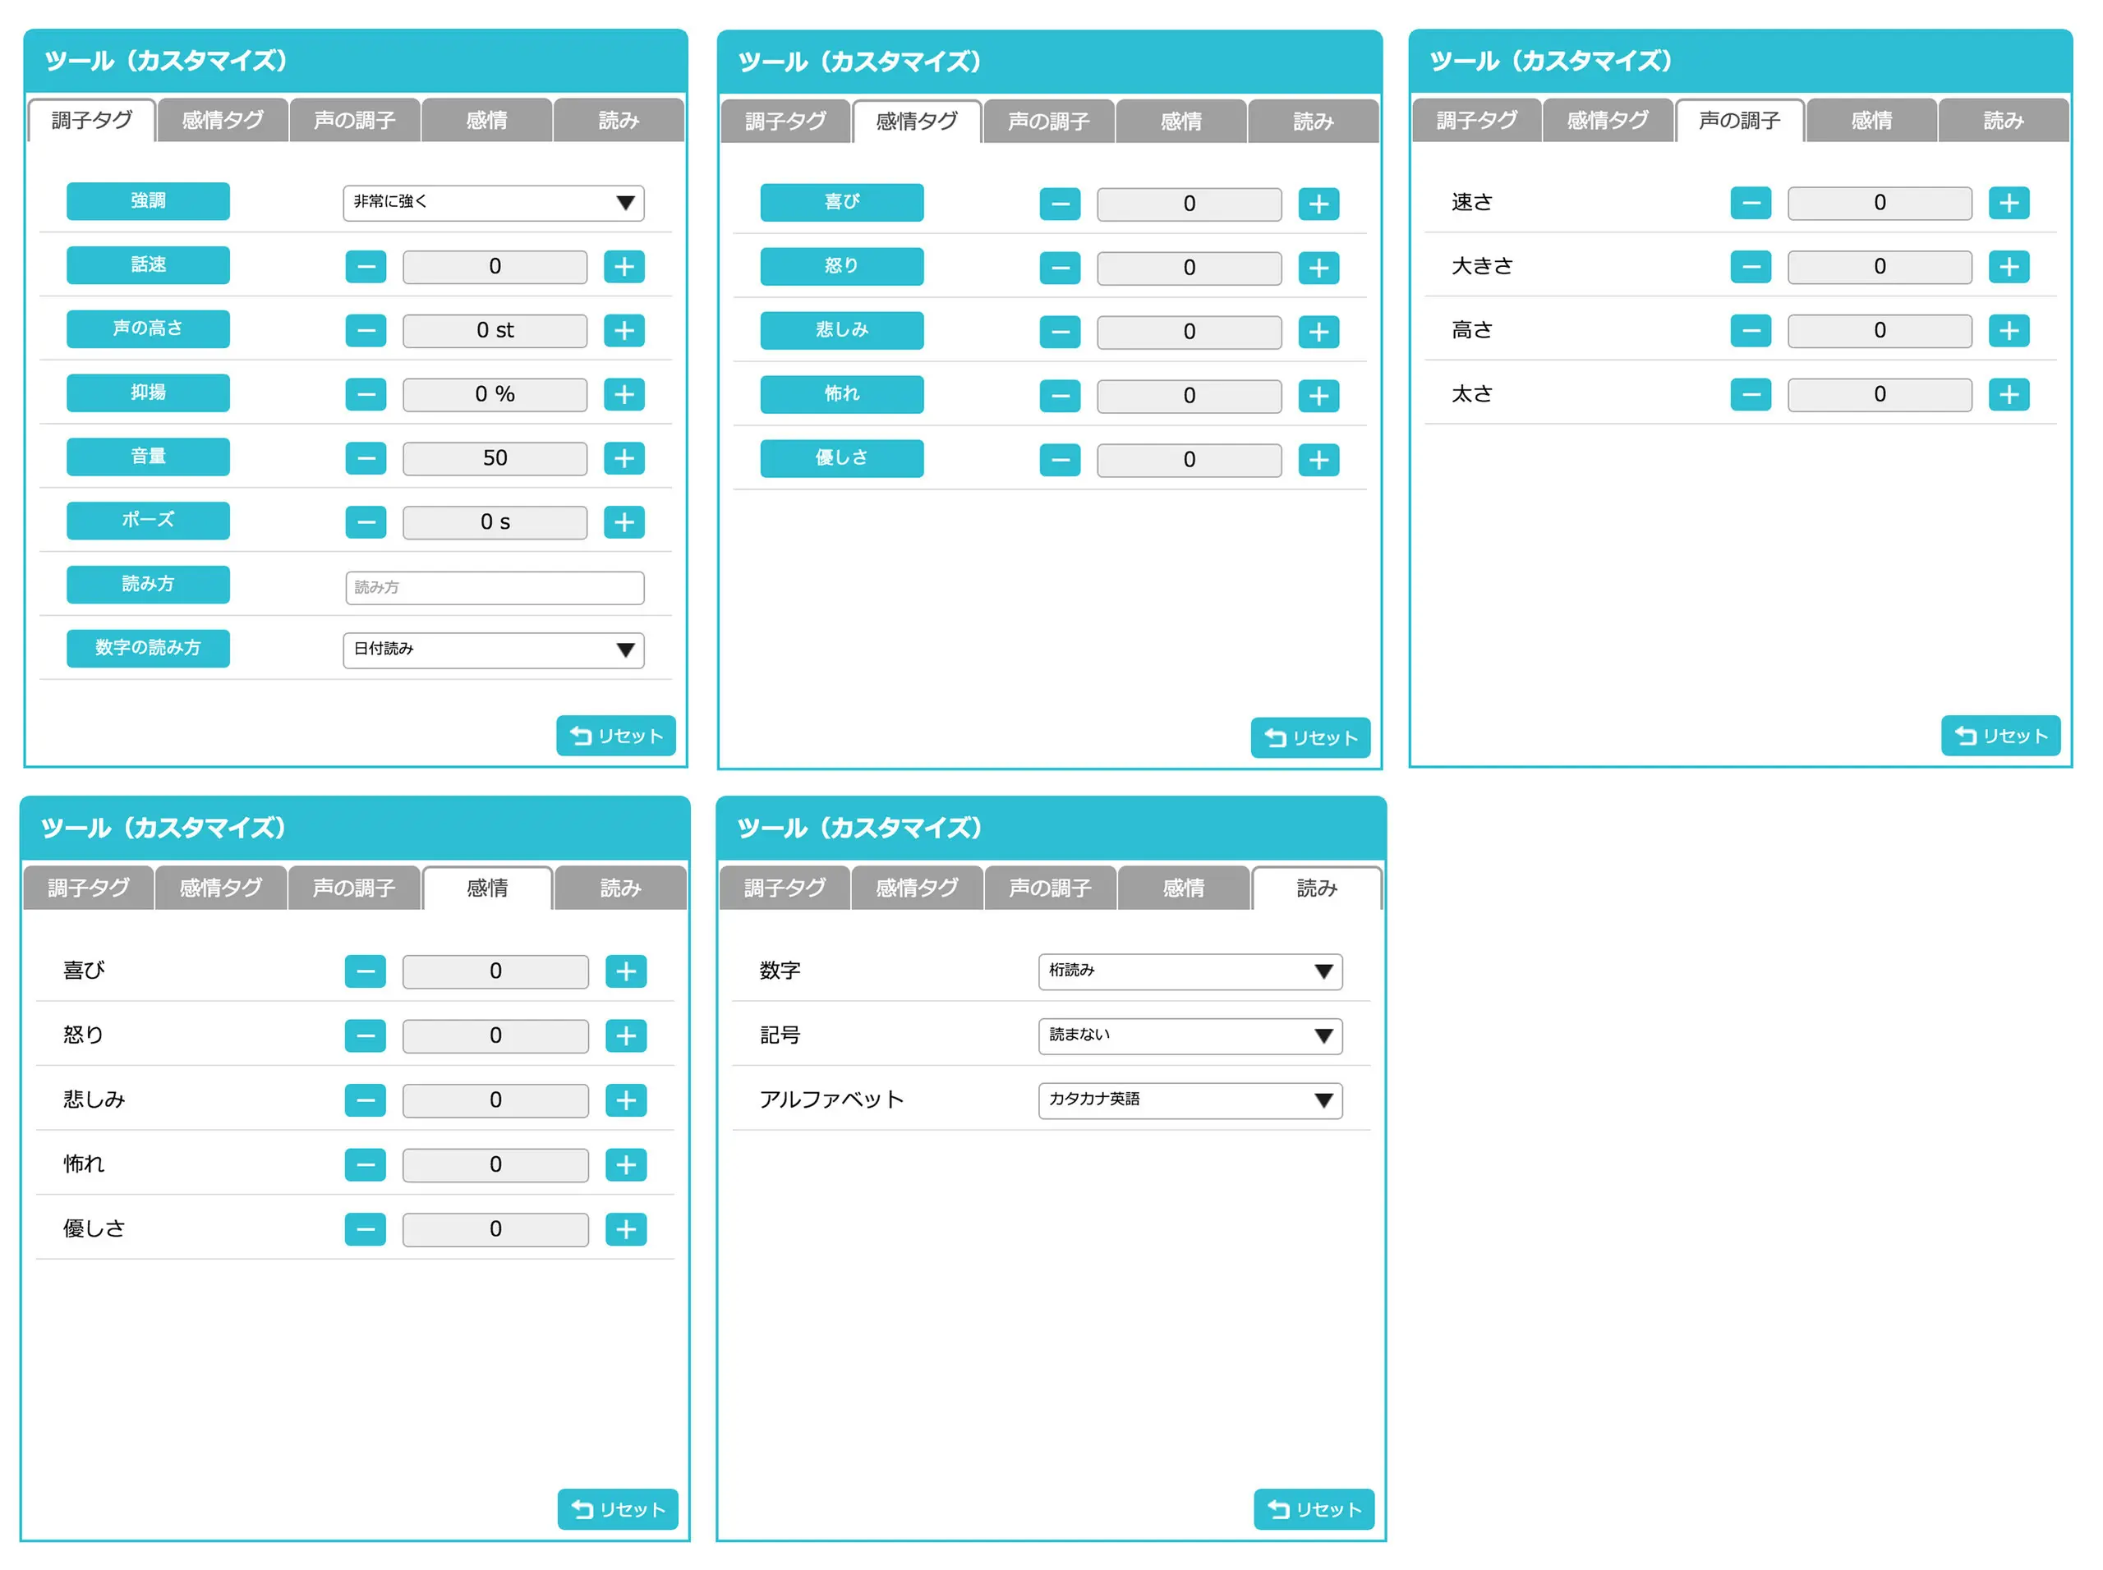Image resolution: width=2103 pixels, height=1570 pixels.
Task: Insert the 怖れ emotion tag button
Action: coord(842,394)
